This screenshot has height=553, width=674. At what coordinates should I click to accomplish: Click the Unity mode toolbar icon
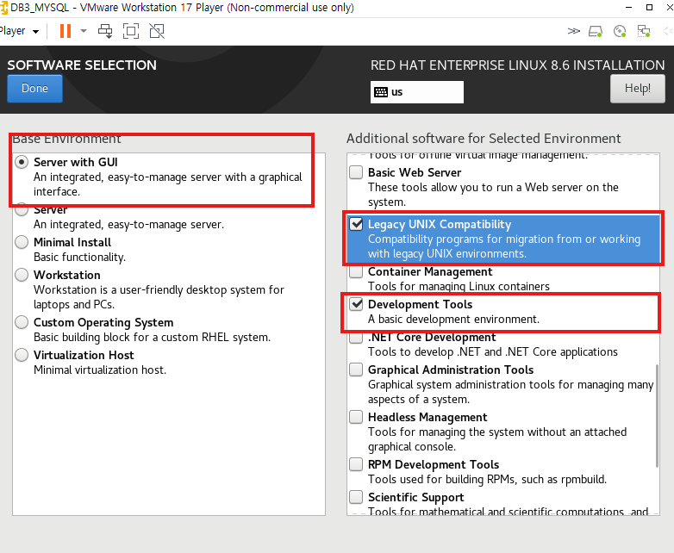click(157, 31)
